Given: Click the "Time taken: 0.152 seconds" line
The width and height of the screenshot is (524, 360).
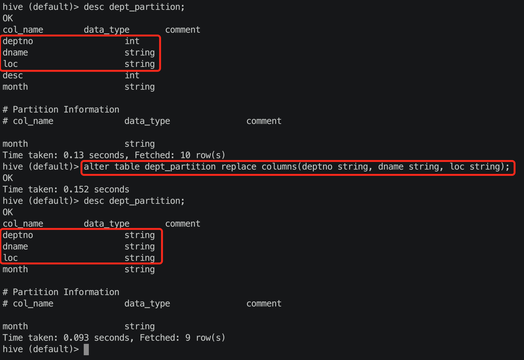Looking at the screenshot, I should tap(66, 190).
